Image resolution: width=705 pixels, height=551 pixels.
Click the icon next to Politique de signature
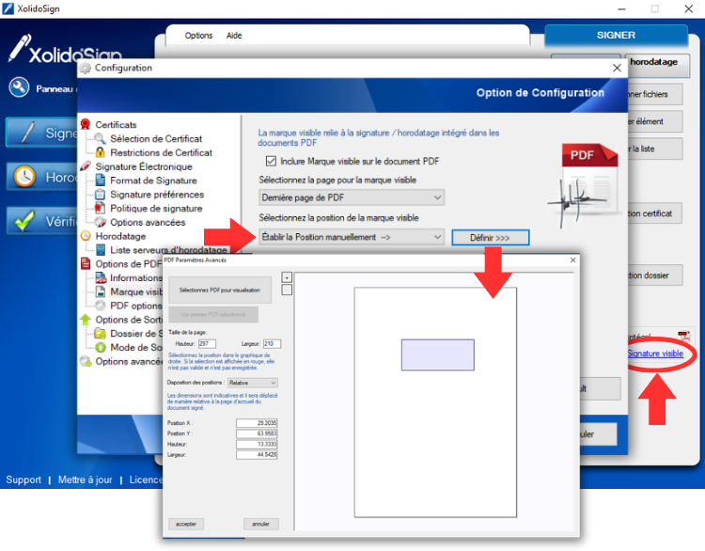[x=101, y=208]
